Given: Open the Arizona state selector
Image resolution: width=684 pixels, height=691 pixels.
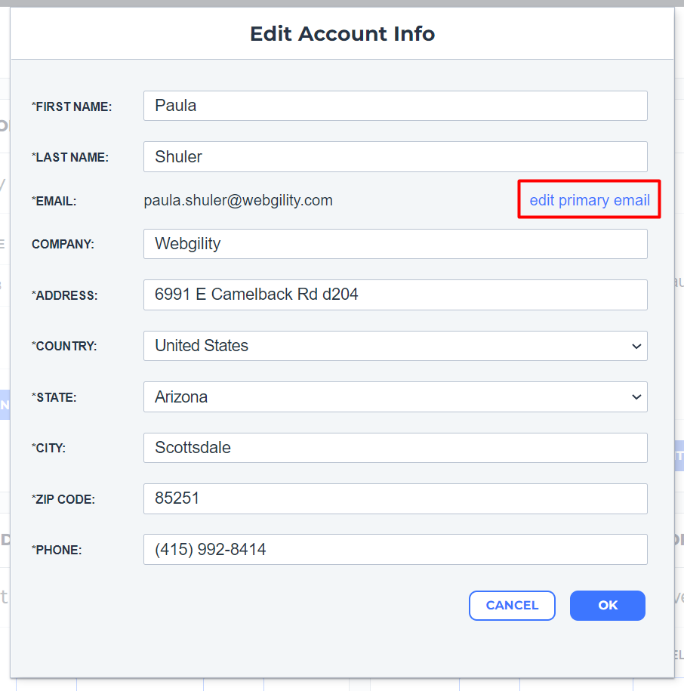Looking at the screenshot, I should (395, 397).
